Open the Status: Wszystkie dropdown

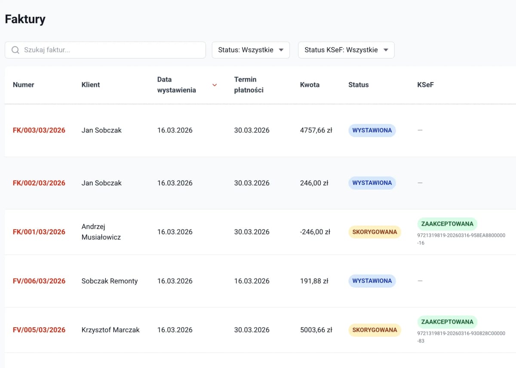pyautogui.click(x=251, y=50)
